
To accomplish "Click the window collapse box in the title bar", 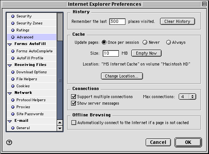I will (204, 4).
